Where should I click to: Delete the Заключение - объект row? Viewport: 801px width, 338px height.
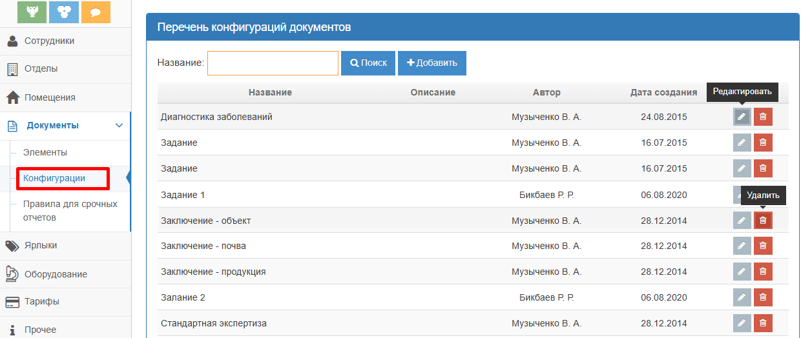pyautogui.click(x=763, y=221)
